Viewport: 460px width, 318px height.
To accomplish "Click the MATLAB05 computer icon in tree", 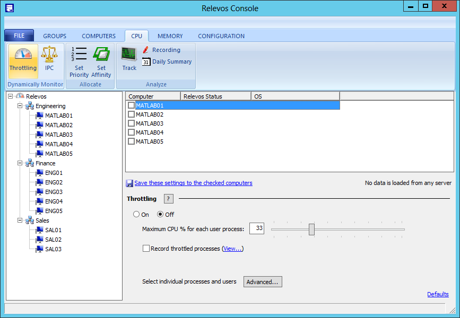I will point(39,154).
